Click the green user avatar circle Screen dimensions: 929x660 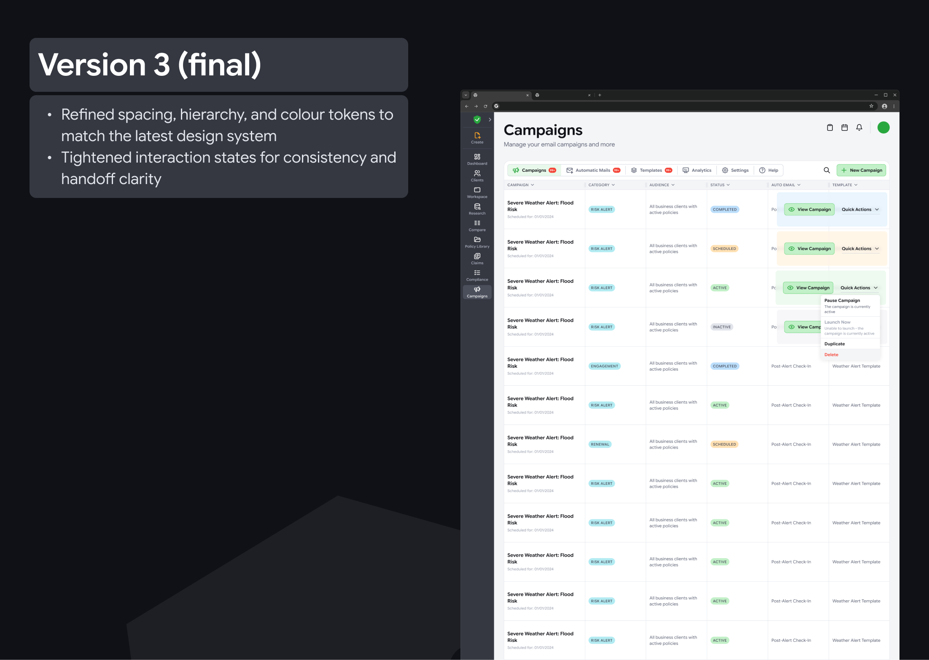883,128
